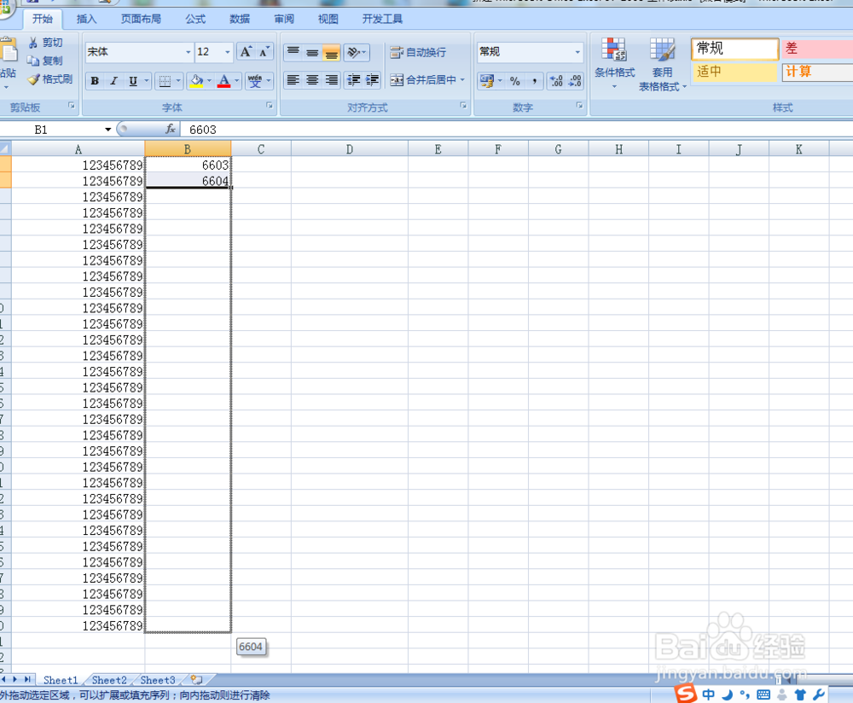Screen dimensions: 853x703
Task: Click the insert function fx icon
Action: pyautogui.click(x=171, y=129)
